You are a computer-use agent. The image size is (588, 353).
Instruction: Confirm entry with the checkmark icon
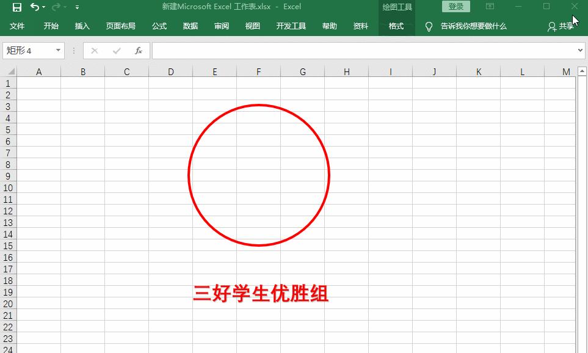click(x=117, y=51)
